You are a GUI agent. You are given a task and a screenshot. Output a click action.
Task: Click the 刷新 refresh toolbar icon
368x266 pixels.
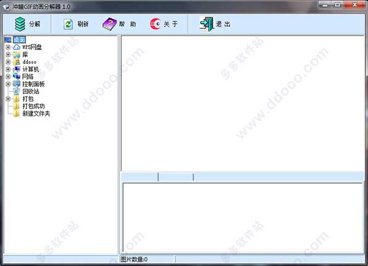[x=68, y=24]
